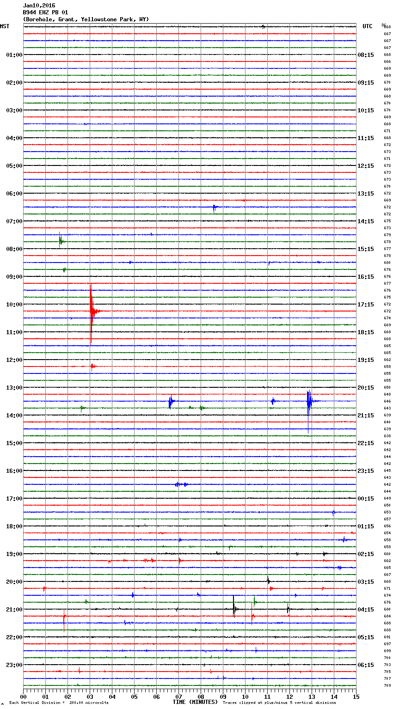Click the blue event in the 06:00 hour

pyautogui.click(x=214, y=208)
